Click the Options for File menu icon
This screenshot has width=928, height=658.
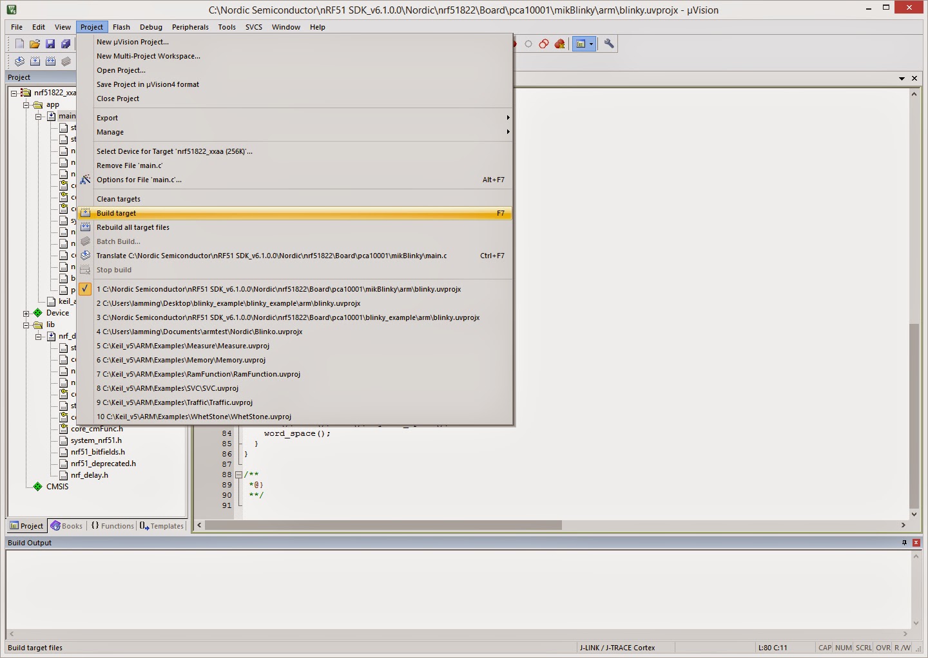pos(85,180)
